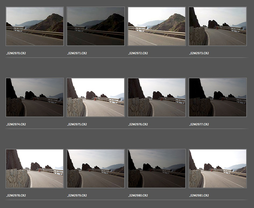Click the _E2M2975.CR2 filename caption
The height and width of the screenshot is (208, 254).
77,124
